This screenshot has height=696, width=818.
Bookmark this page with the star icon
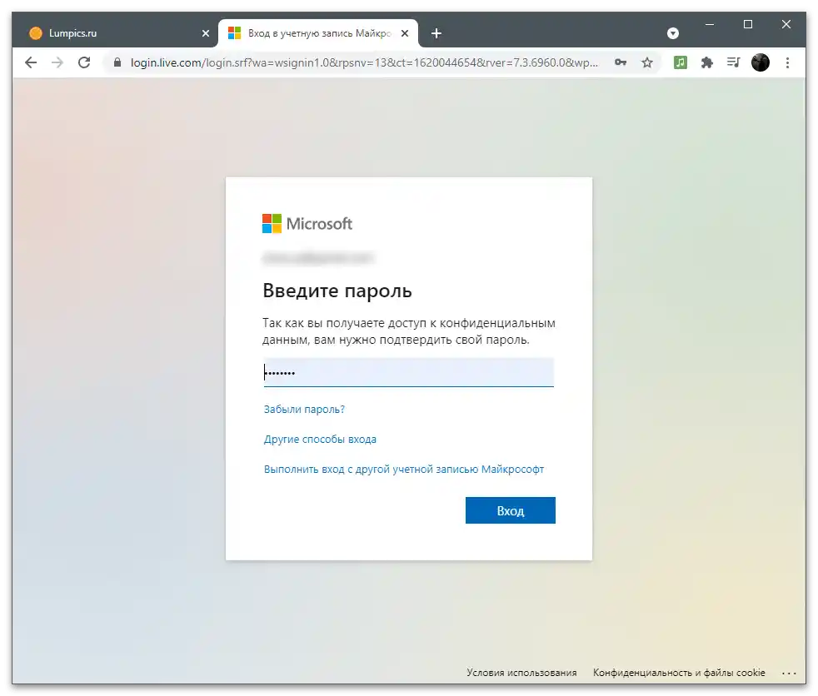point(647,62)
